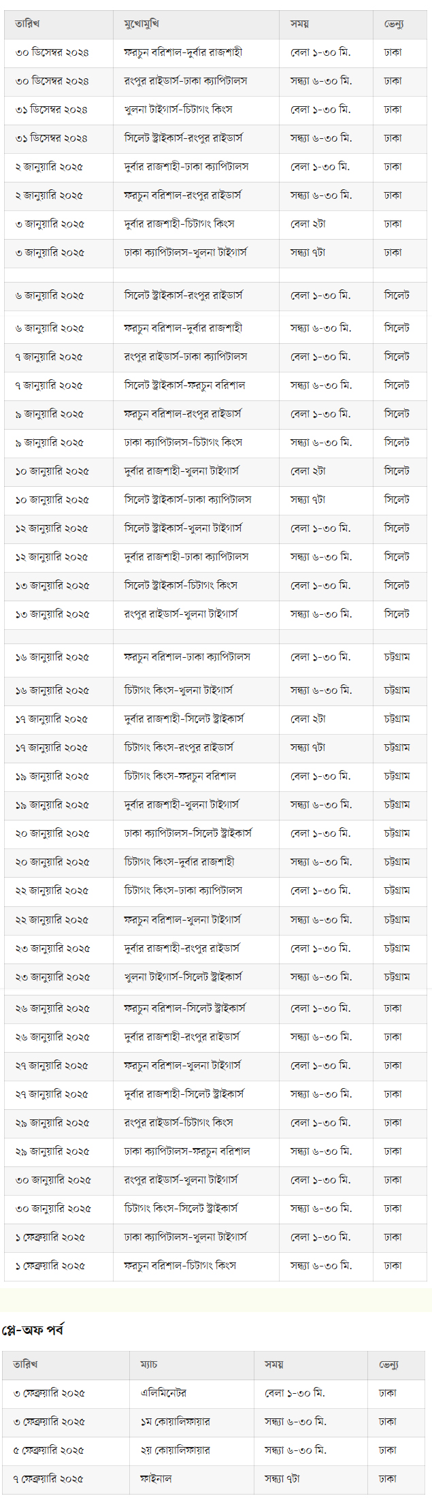Select the প্লে-অফ পর্ব section heading
This screenshot has width=432, height=1498.
tap(33, 1330)
